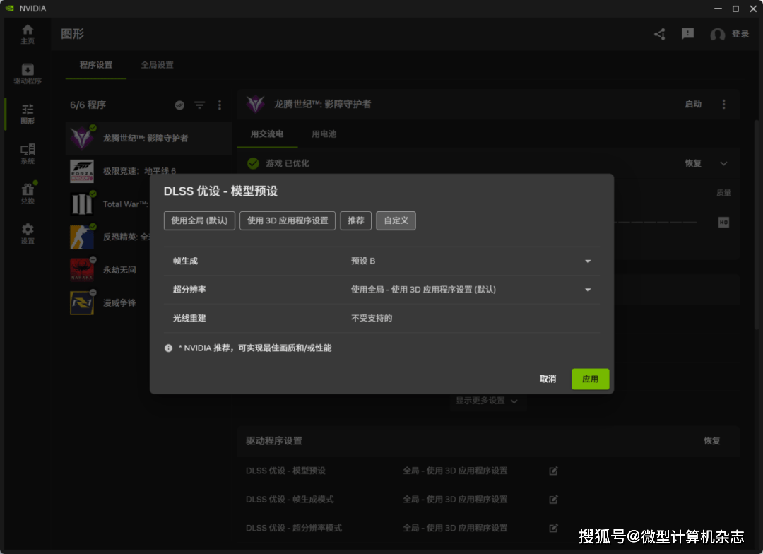The image size is (763, 554).
Task: Open program list three-dot menu
Action: click(220, 105)
